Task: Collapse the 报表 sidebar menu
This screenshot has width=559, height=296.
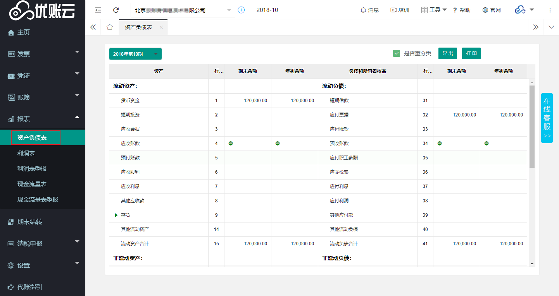Action: point(43,119)
